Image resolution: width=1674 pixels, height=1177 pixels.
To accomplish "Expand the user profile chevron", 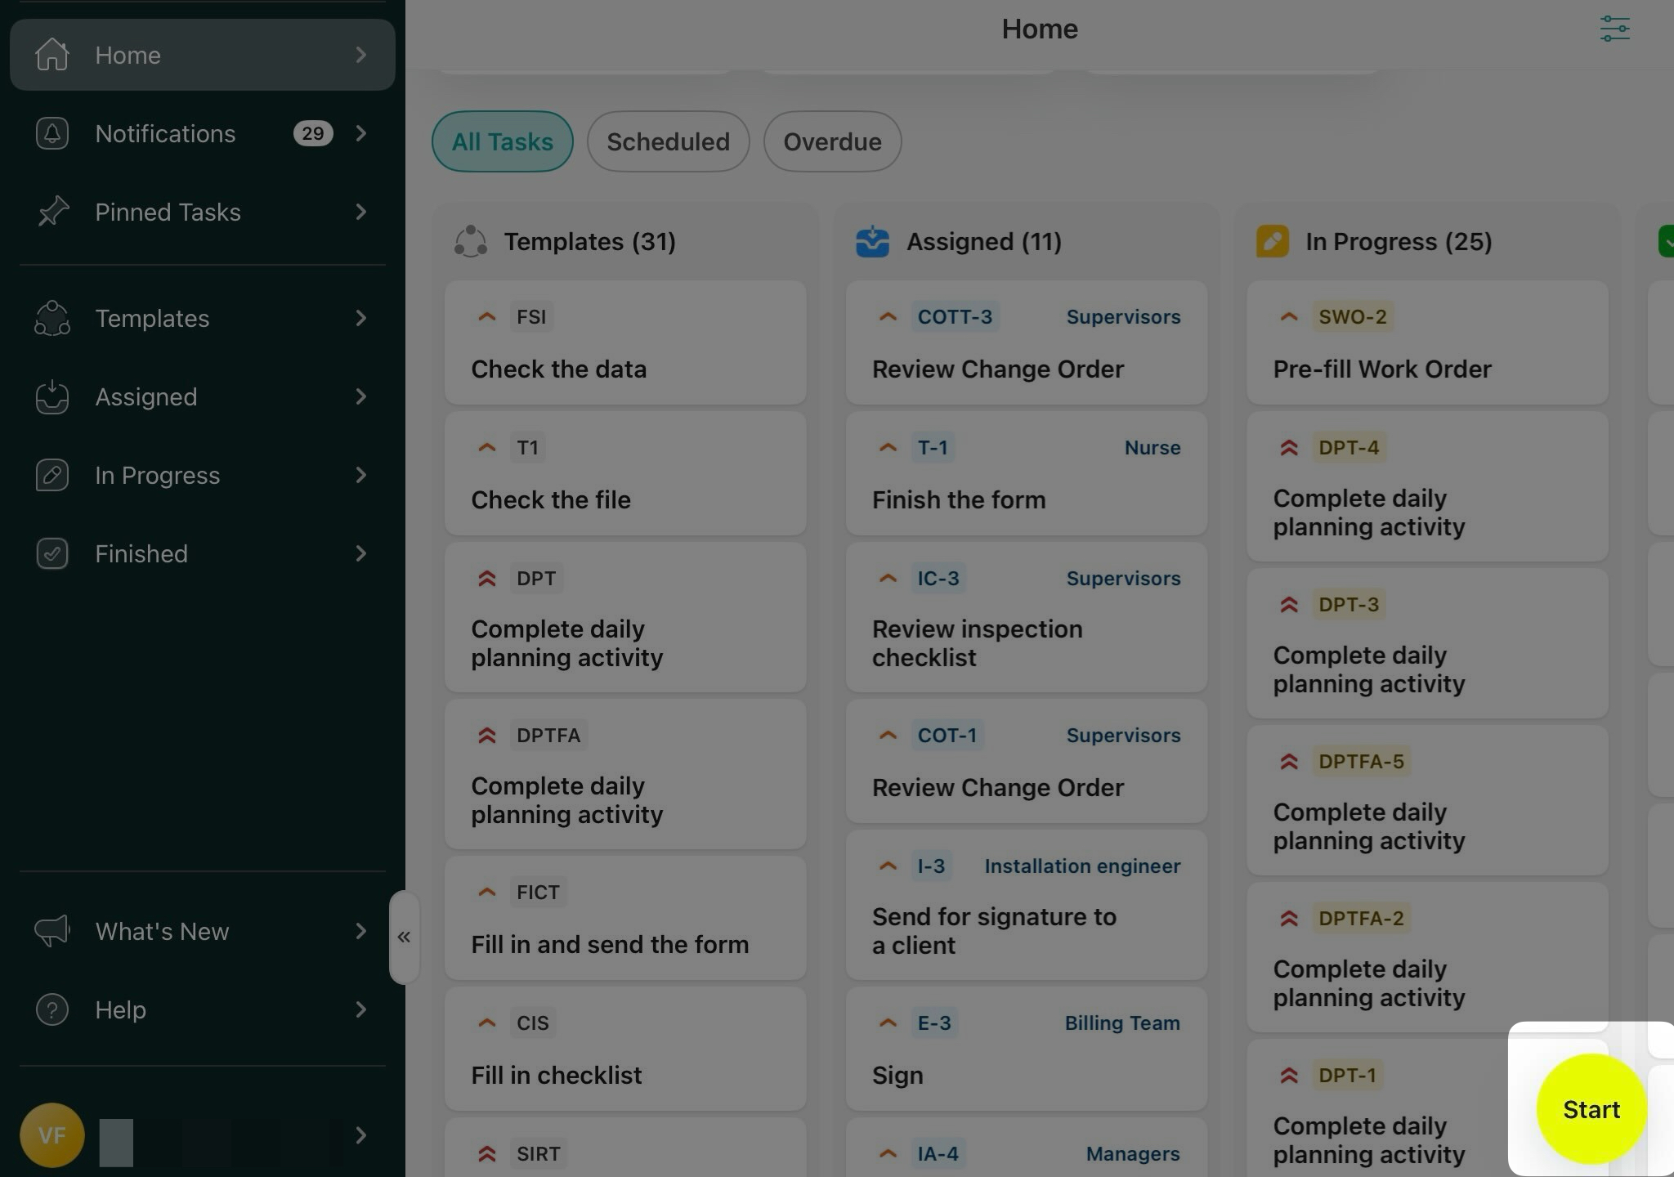I will 361,1135.
